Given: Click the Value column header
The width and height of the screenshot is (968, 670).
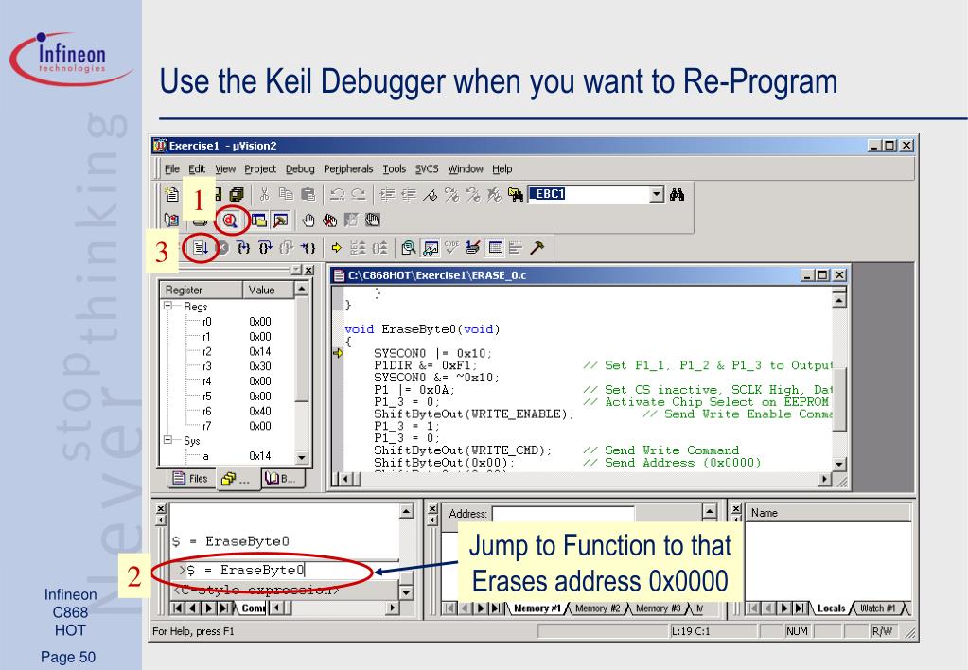Looking at the screenshot, I should [269, 290].
